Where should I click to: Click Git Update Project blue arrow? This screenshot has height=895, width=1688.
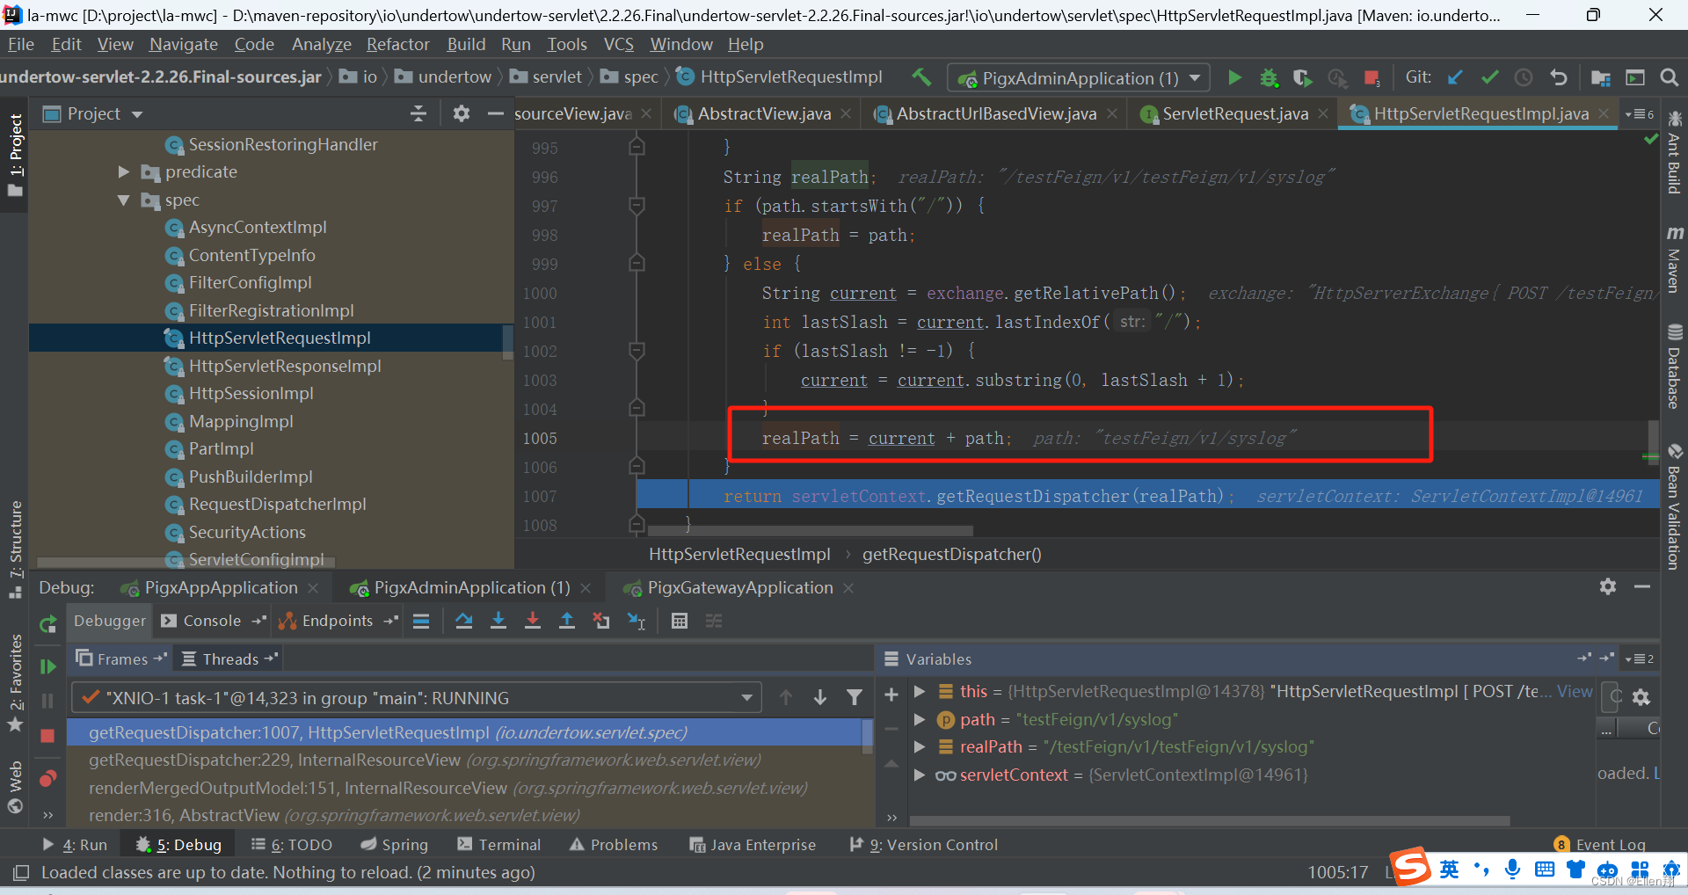click(1456, 77)
